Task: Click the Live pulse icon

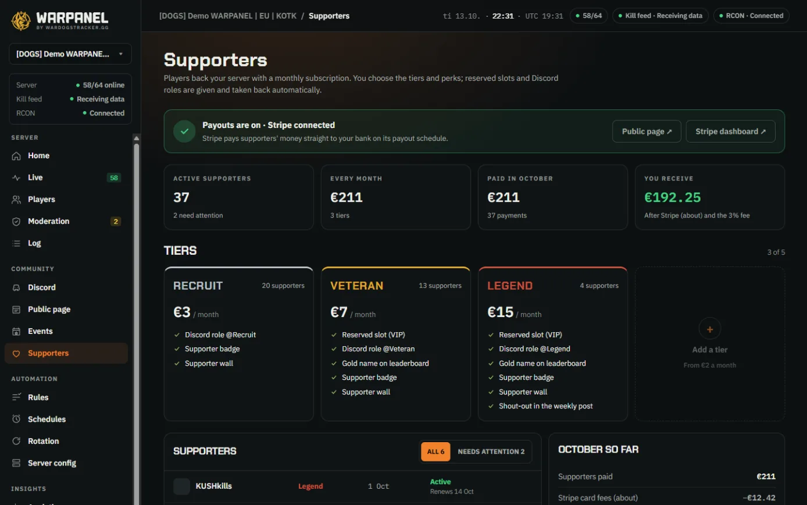Action: tap(16, 177)
